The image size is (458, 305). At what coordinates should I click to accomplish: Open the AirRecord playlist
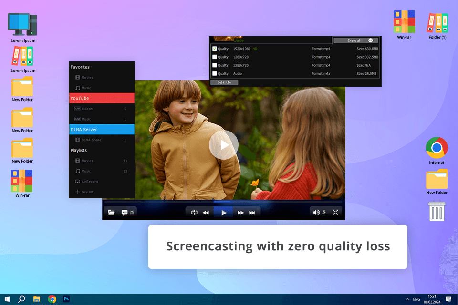coord(102,182)
